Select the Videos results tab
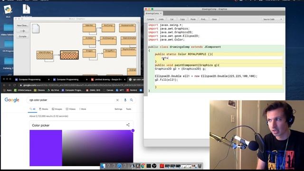 [x=71, y=109]
